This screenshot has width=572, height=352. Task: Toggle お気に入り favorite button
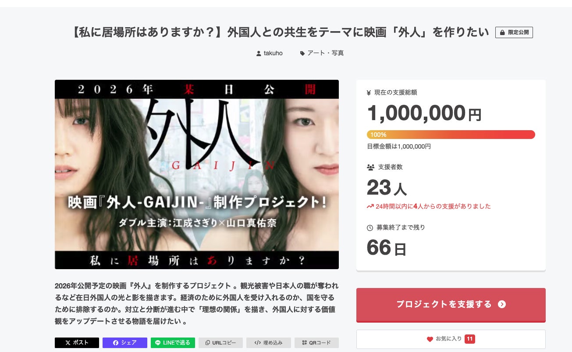pos(451,339)
